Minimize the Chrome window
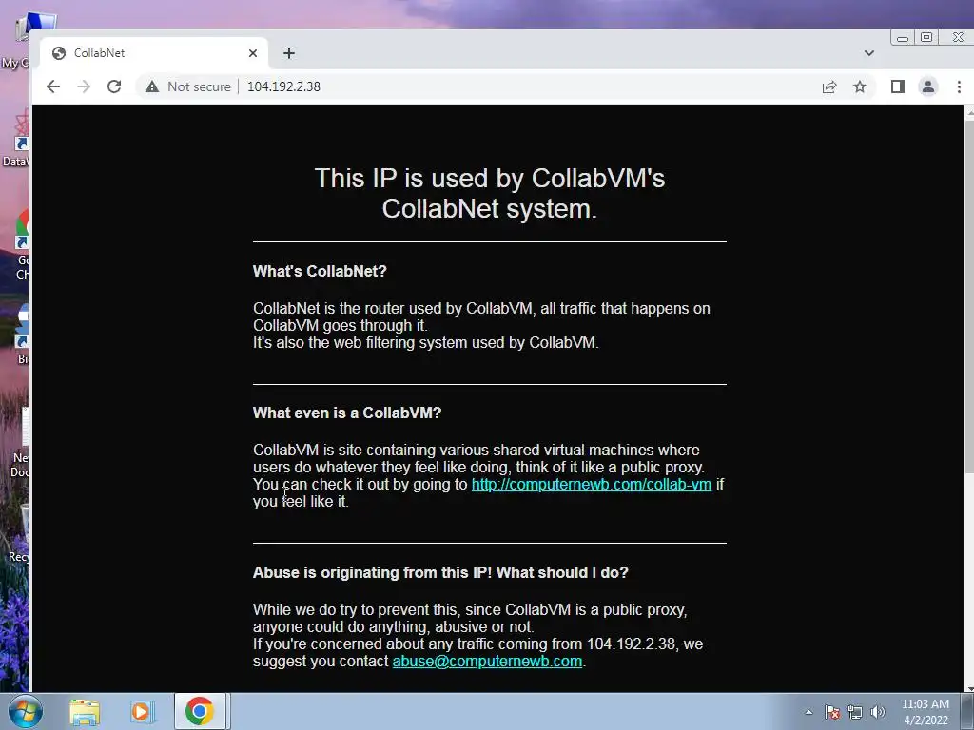 pyautogui.click(x=903, y=37)
